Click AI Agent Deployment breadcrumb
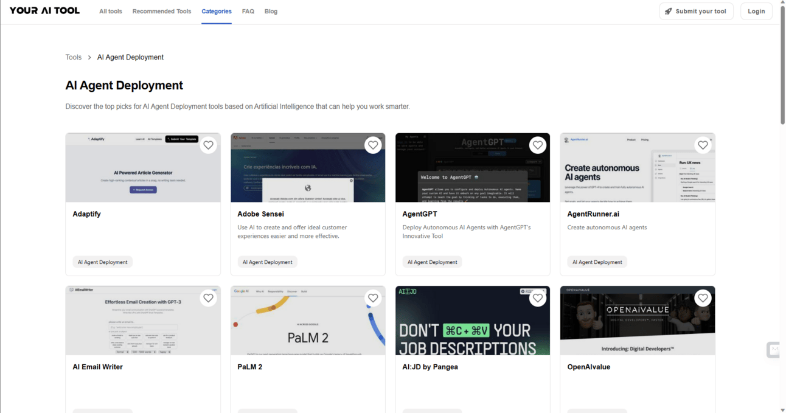786x413 pixels. click(x=130, y=57)
